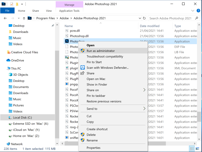Switch to Details view icon in status bar

point(192,149)
